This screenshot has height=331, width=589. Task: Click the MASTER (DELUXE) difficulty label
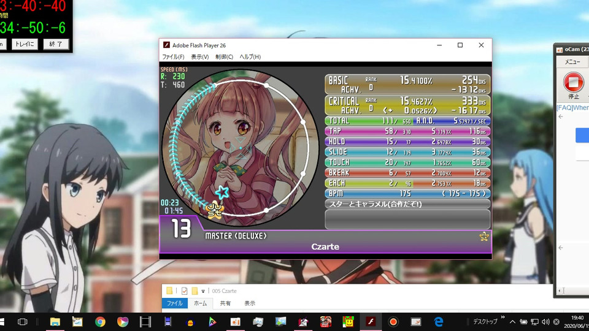point(236,236)
